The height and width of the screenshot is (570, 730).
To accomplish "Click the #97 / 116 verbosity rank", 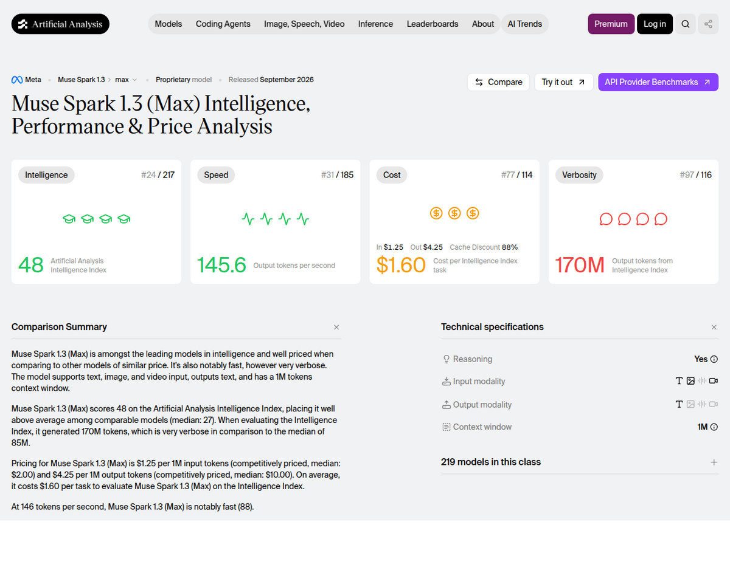I will point(695,175).
